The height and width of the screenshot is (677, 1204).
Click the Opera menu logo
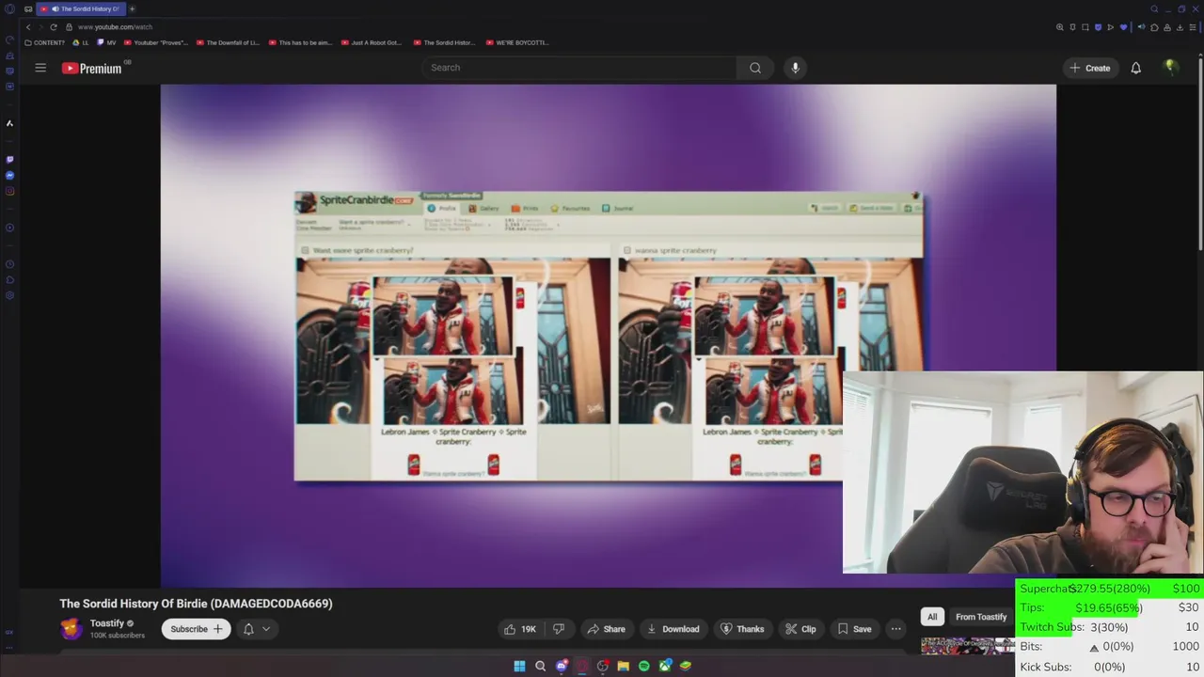[9, 8]
